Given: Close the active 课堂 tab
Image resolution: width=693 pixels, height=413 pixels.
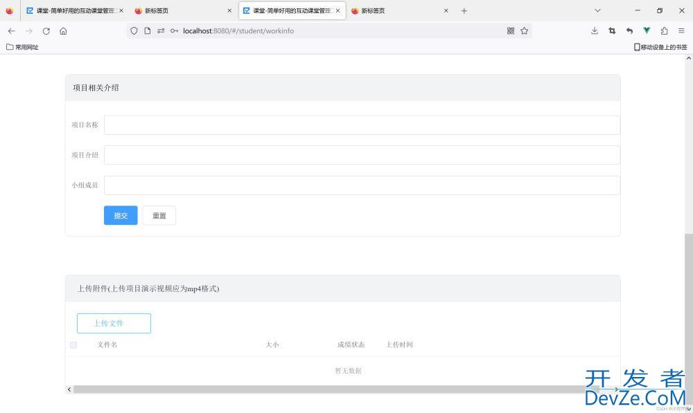Looking at the screenshot, I should (338, 10).
